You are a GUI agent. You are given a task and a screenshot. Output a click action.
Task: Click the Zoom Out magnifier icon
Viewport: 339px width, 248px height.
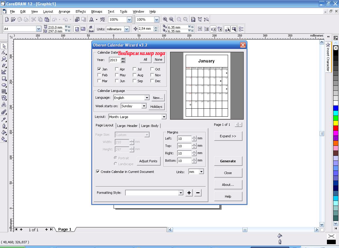172,19
